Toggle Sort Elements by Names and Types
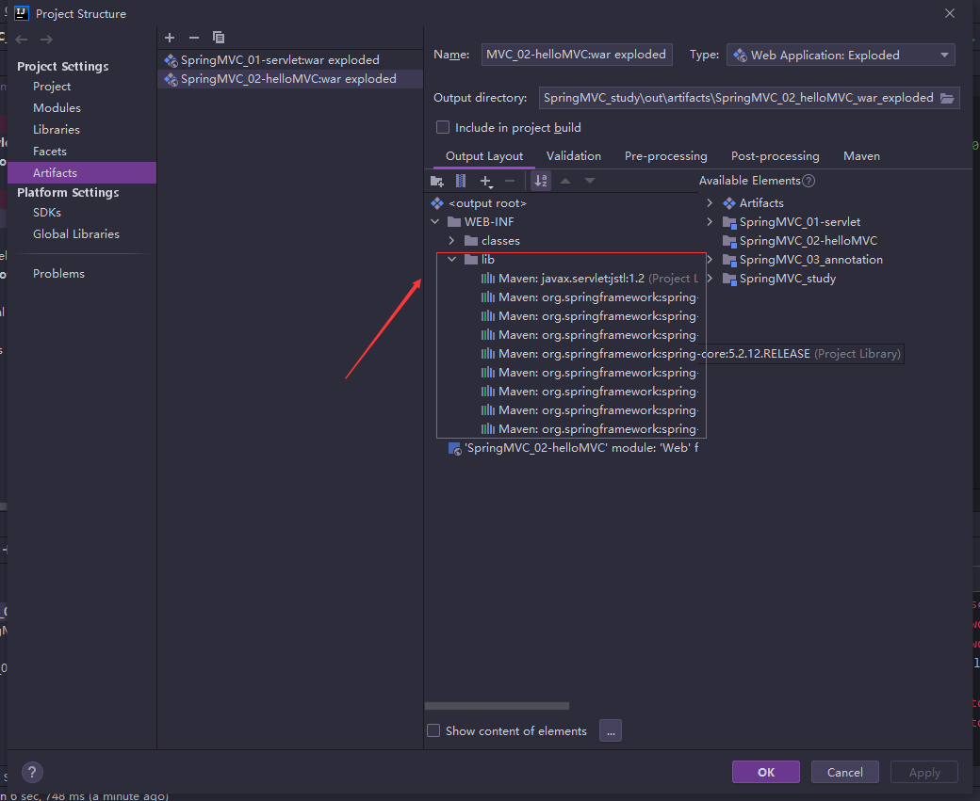Screen dimensions: 980x801 pyautogui.click(x=541, y=181)
